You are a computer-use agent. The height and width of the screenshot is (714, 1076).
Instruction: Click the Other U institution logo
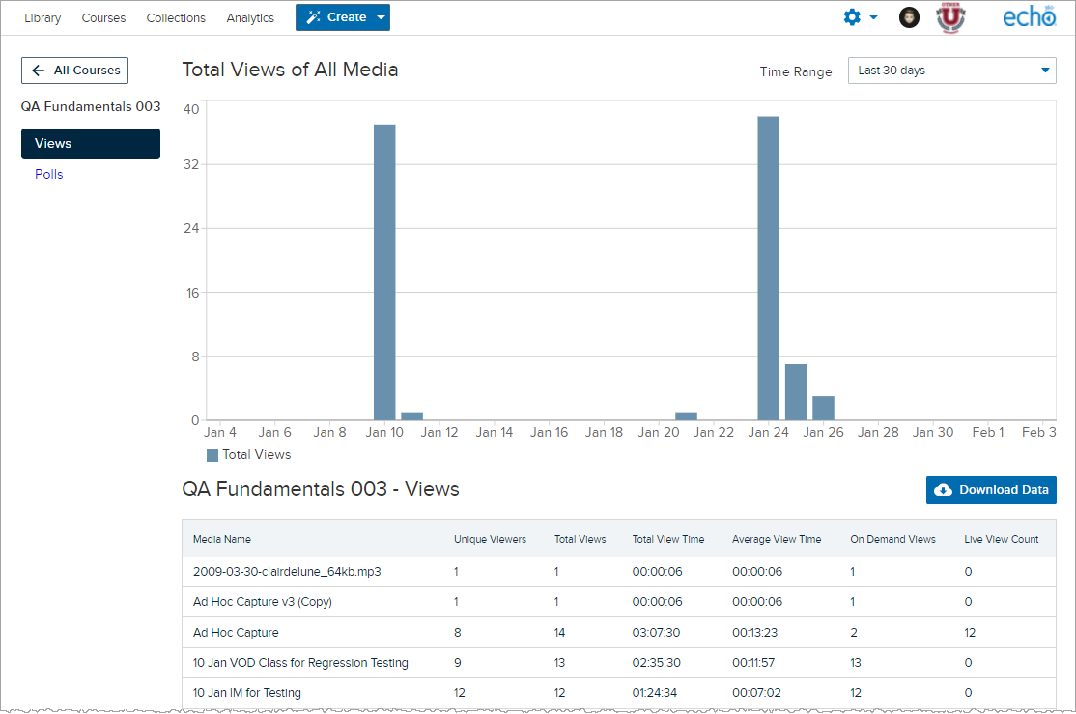click(x=950, y=17)
